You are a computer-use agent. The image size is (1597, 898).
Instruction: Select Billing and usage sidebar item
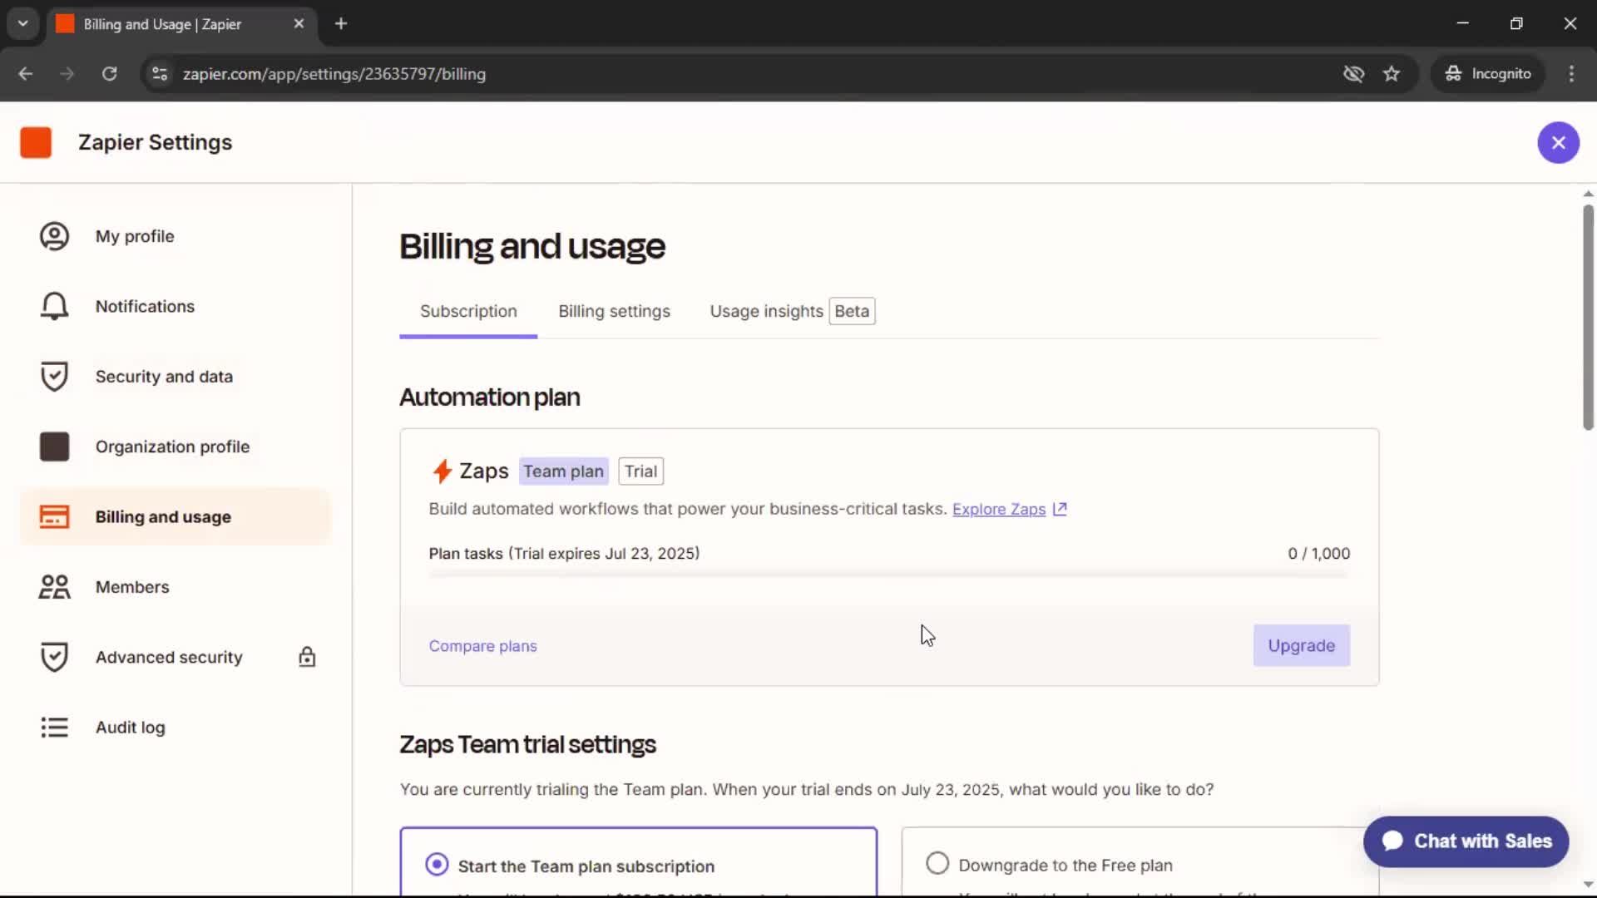tap(175, 516)
